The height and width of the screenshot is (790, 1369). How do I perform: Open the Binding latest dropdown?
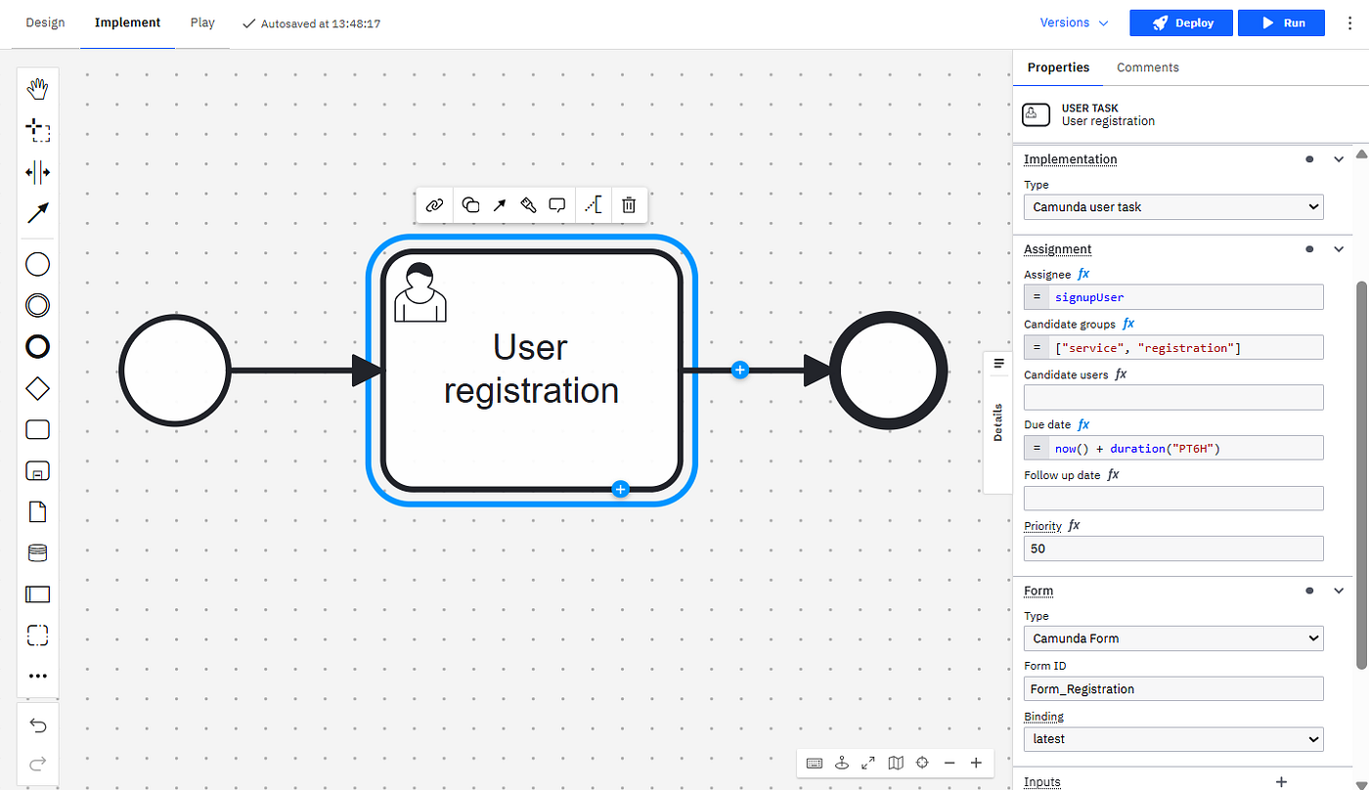pos(1173,739)
